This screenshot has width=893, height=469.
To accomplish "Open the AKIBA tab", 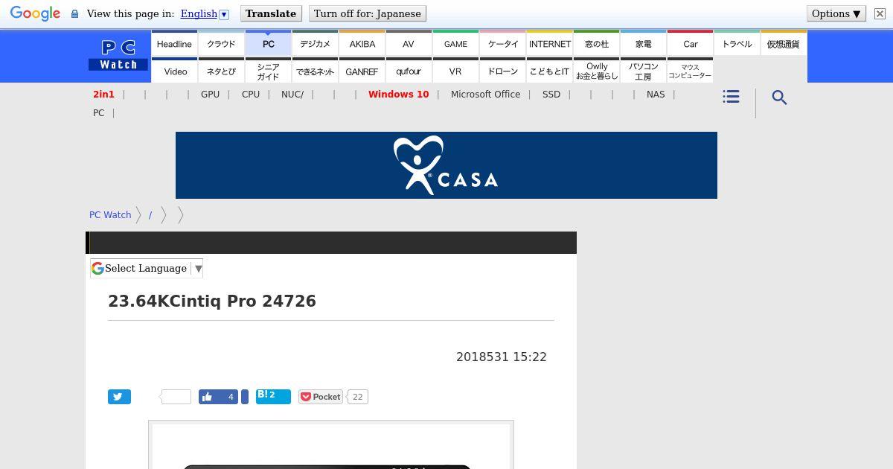I will [362, 43].
